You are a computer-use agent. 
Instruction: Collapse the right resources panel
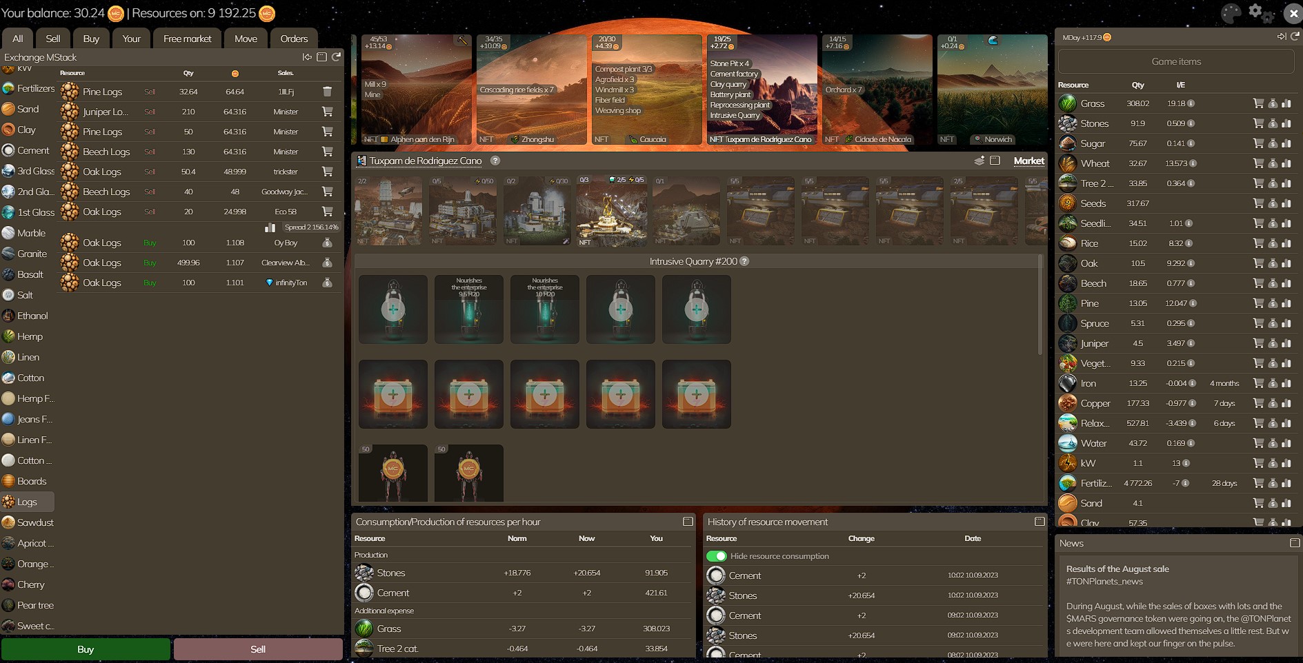[x=1281, y=37]
